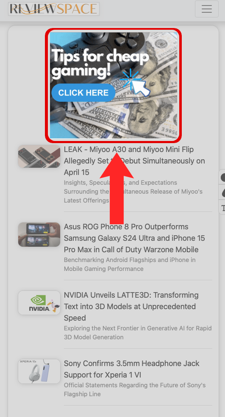Click the CLICK HERE button in ad
225x417 pixels.
(x=83, y=93)
